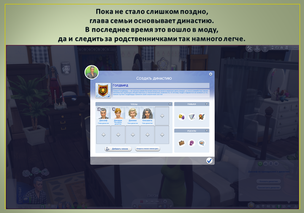Screen dimensions: 304x213
Task: Edit the dynasty description text
Action: click(x=161, y=93)
